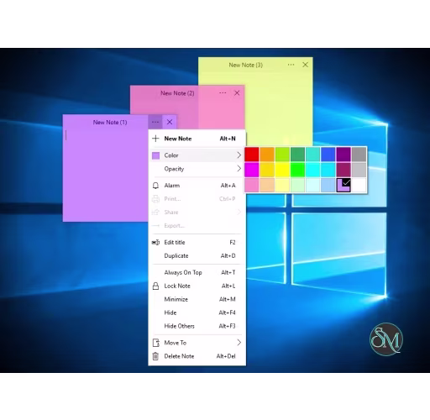Select Hide Others in the menu
The image size is (430, 420).
tap(197, 326)
